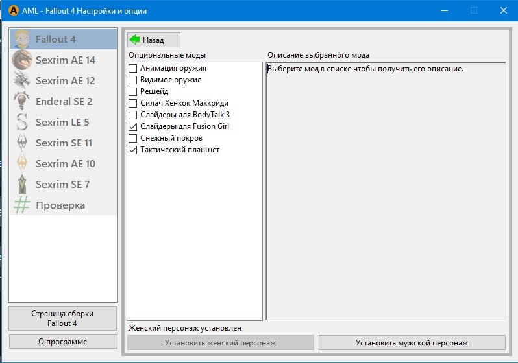Check the Видимое оружие option
Image resolution: width=518 pixels, height=363 pixels.
133,80
